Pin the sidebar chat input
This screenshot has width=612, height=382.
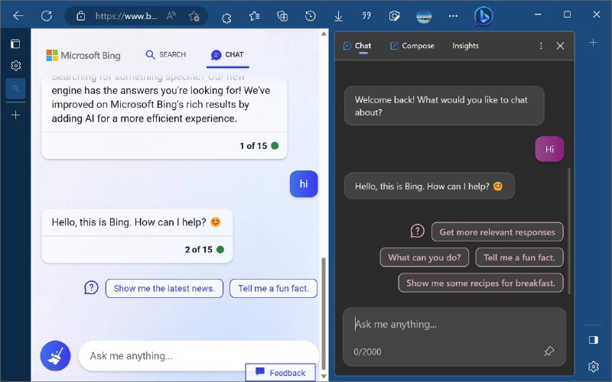pos(549,351)
